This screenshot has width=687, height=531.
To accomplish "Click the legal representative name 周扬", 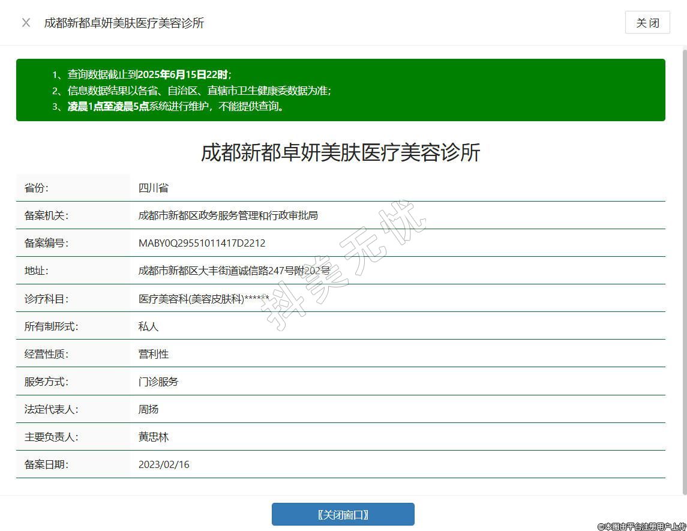I will (x=148, y=409).
